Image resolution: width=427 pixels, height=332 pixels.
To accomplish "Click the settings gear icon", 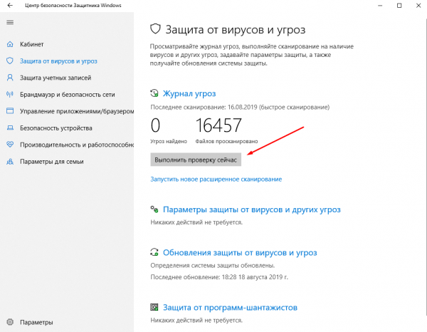I will coord(10,322).
